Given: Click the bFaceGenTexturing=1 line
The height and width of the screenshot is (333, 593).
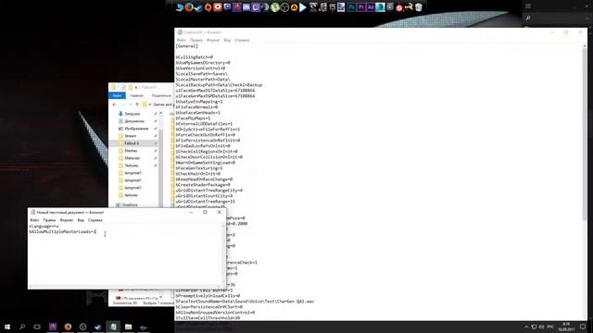Looking at the screenshot, I should coord(199,168).
